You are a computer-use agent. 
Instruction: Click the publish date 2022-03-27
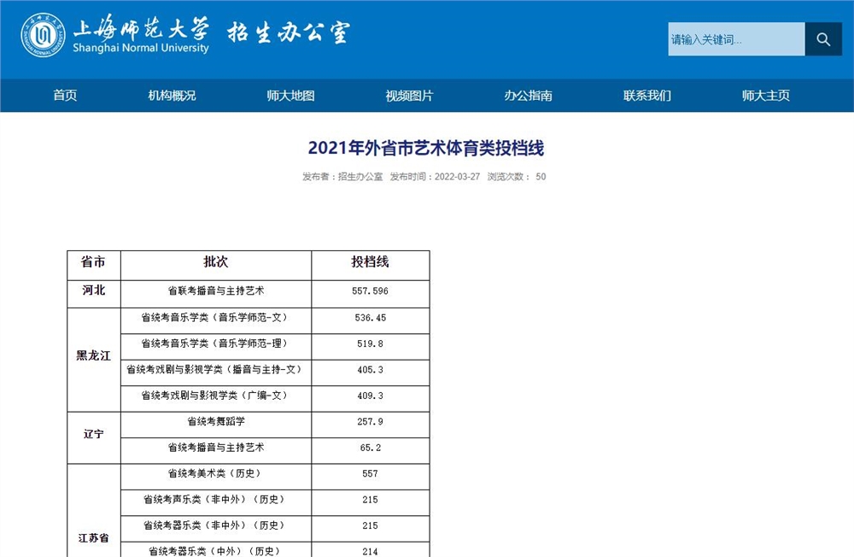point(457,177)
